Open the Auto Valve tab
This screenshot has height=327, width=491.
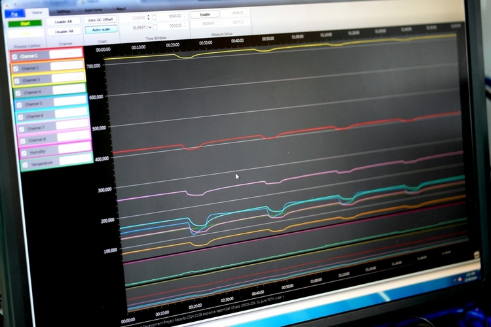93,10
